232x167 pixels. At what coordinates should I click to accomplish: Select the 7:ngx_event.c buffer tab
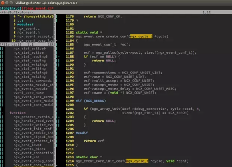[x=37, y=8]
